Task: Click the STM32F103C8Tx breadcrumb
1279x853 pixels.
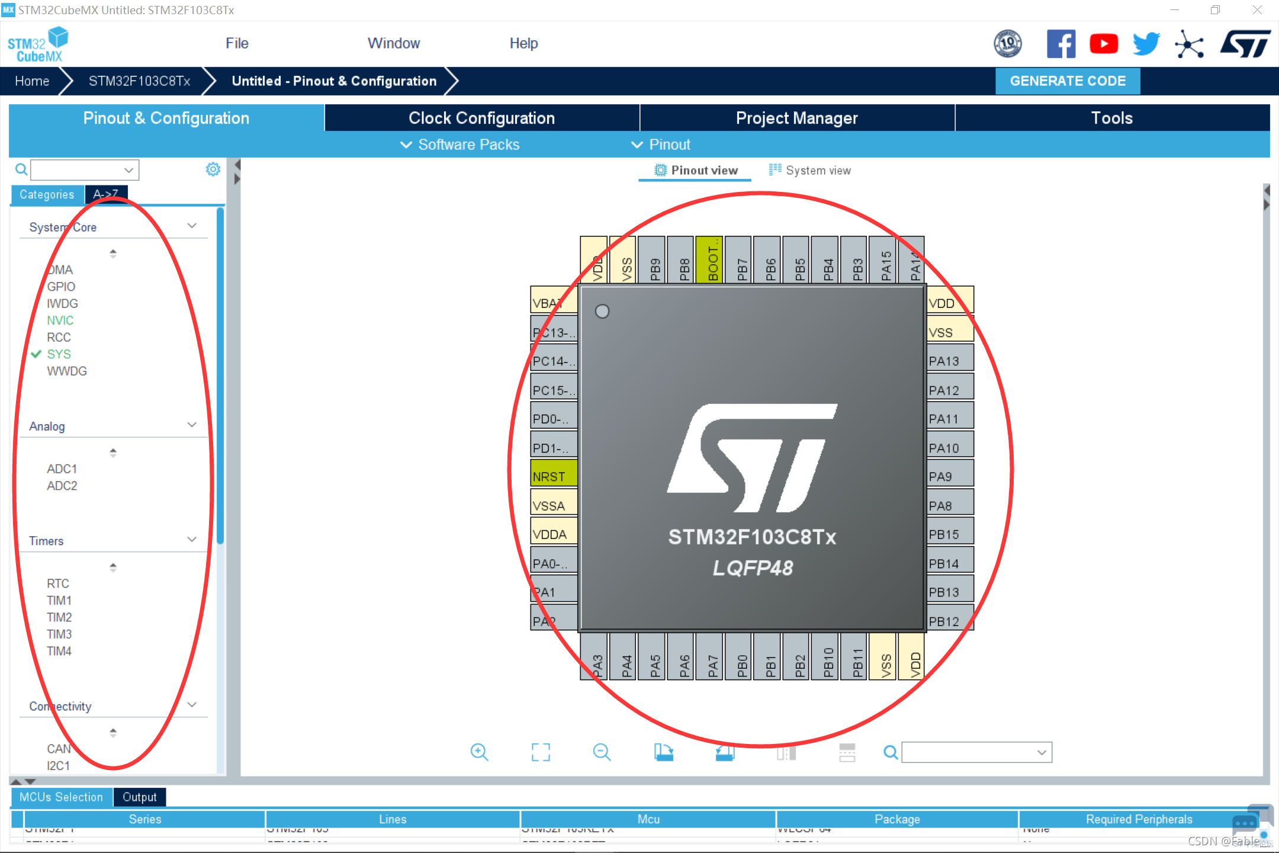Action: [139, 81]
